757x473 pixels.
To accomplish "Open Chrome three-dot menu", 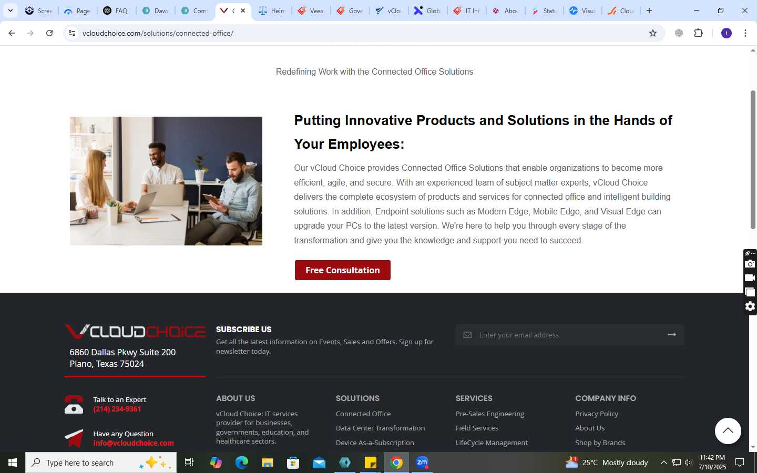I will click(x=745, y=33).
